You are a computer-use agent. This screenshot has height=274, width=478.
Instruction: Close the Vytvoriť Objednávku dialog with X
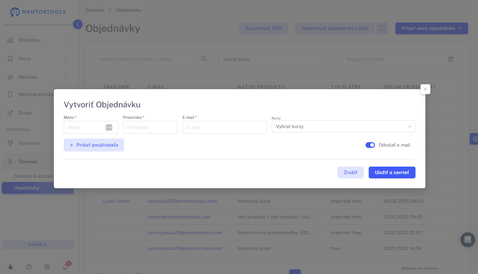[425, 89]
